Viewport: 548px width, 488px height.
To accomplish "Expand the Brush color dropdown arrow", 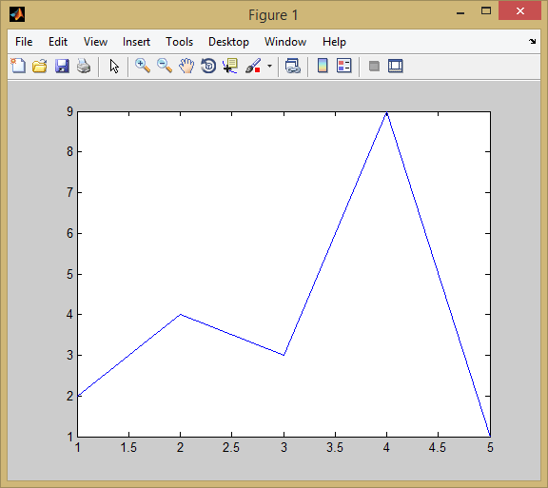I will pyautogui.click(x=269, y=66).
